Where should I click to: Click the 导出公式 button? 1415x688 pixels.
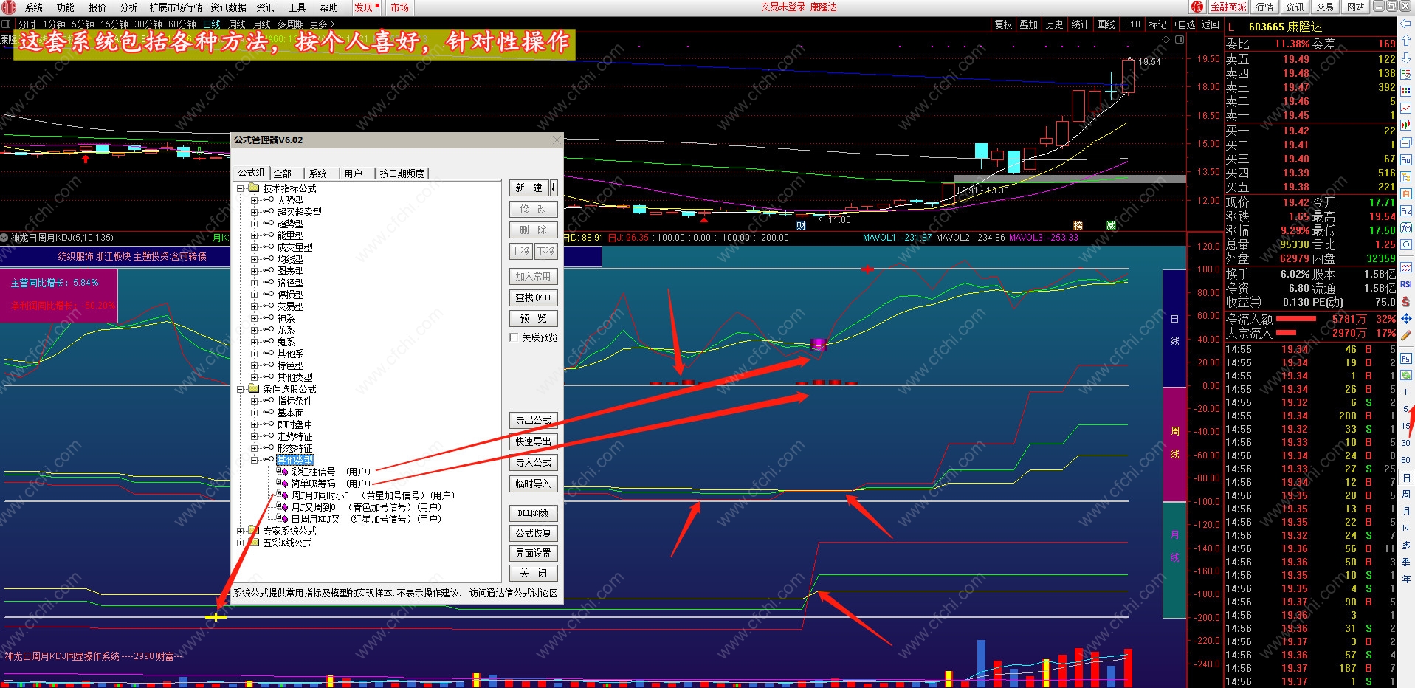click(x=534, y=420)
